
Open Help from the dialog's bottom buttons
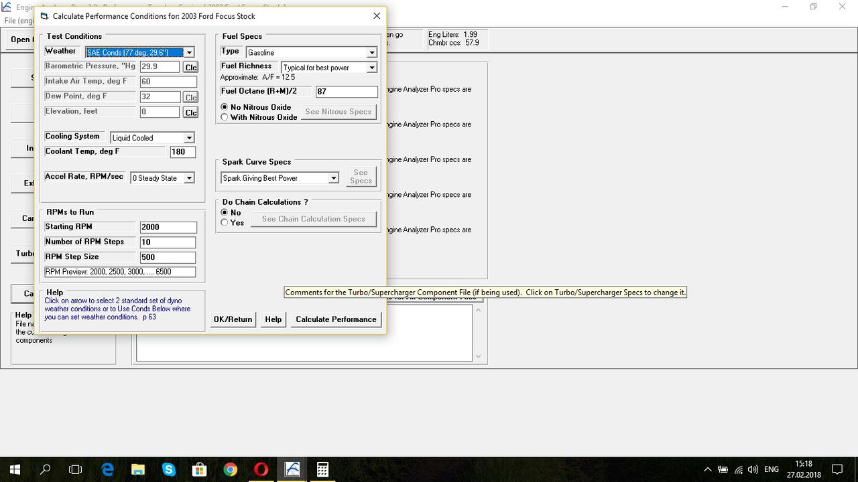coord(273,319)
